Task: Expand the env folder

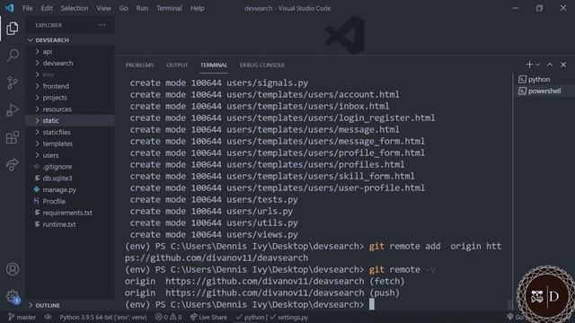Action: coord(70,74)
